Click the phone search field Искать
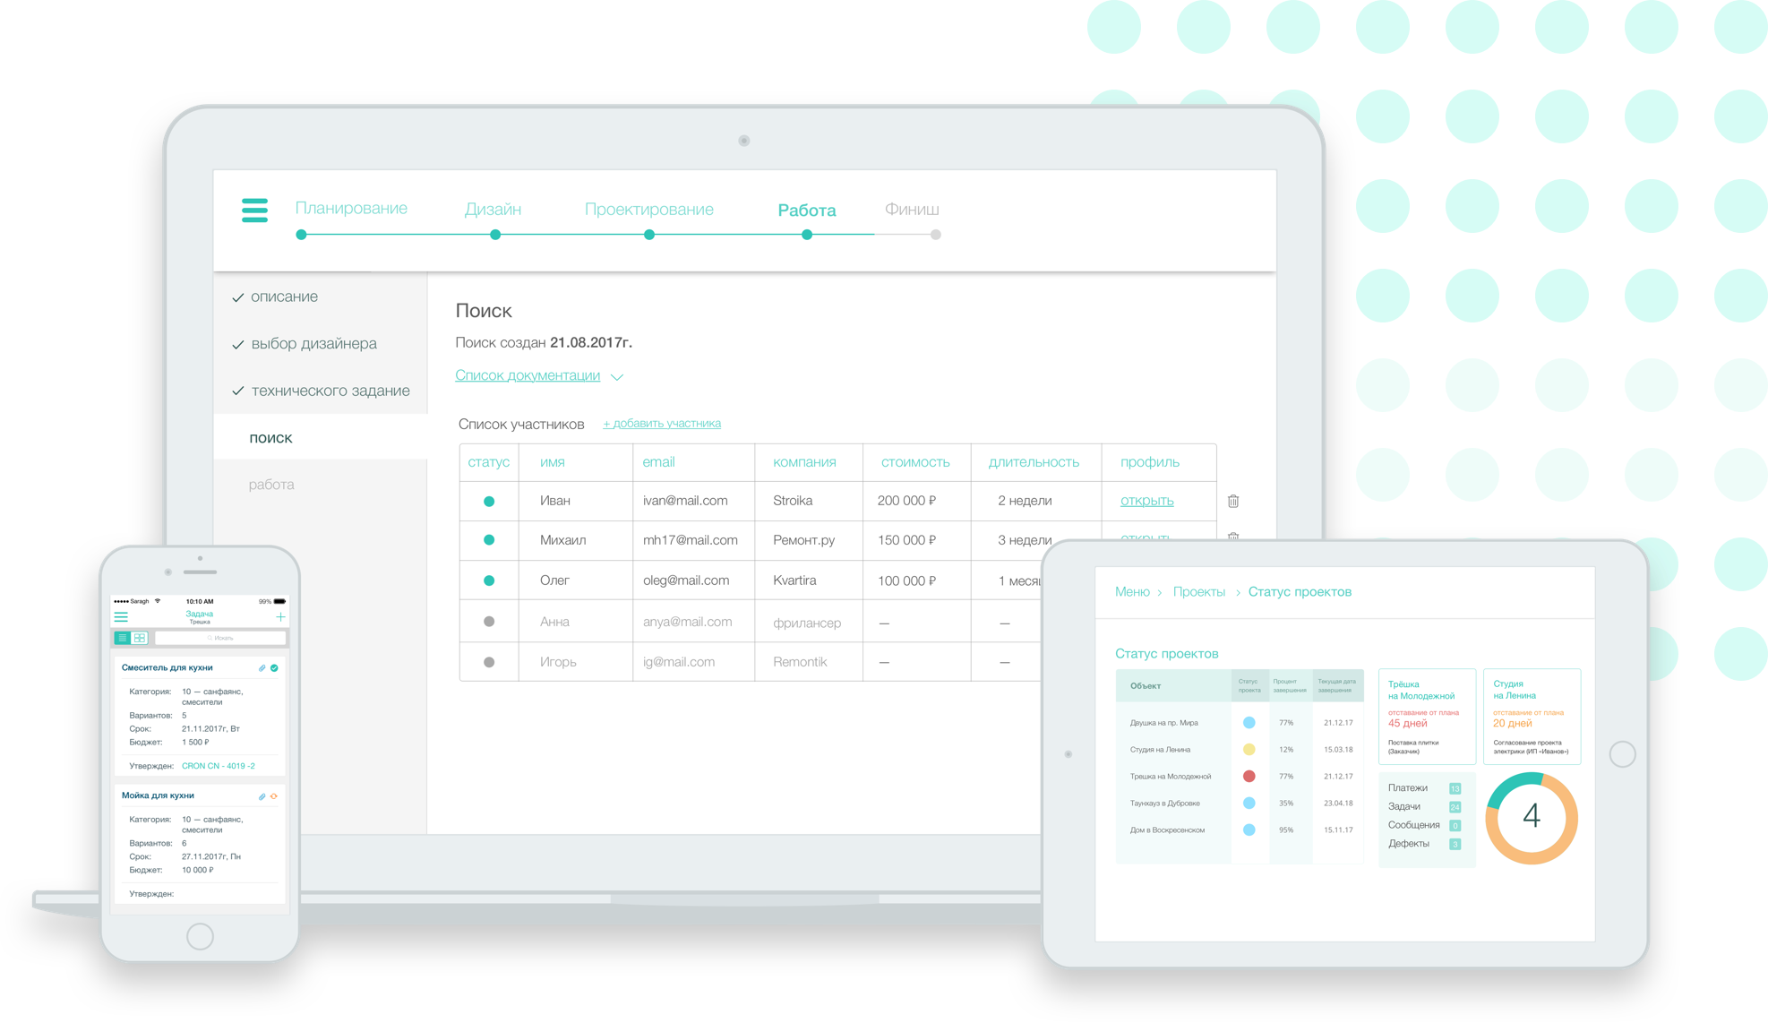 (x=220, y=638)
